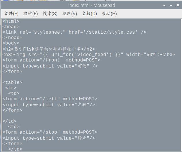Click the /left form action line
The height and width of the screenshot is (152, 182).
[50, 99]
